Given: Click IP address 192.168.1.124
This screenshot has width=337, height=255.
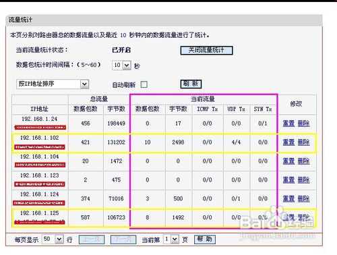Looking at the screenshot, I should coord(39,194).
